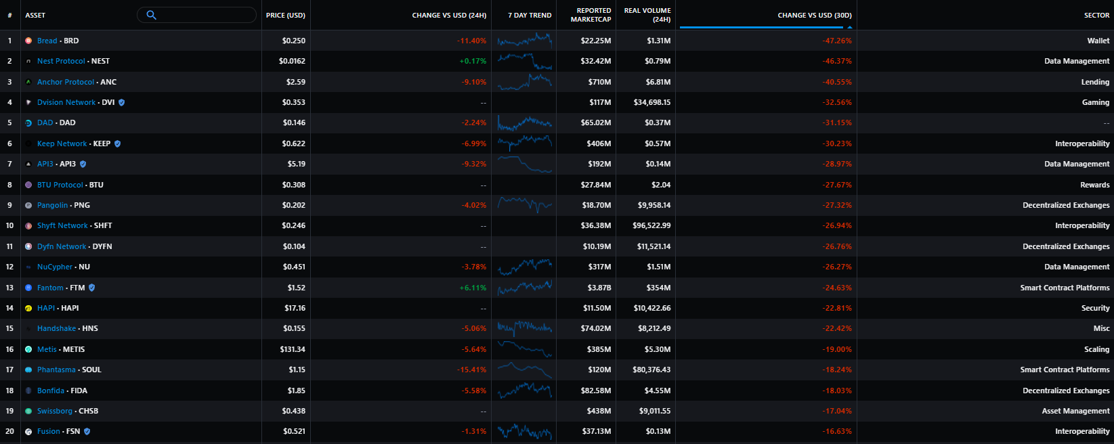Click the API3 logo icon
This screenshot has height=444, width=1114.
(x=28, y=164)
